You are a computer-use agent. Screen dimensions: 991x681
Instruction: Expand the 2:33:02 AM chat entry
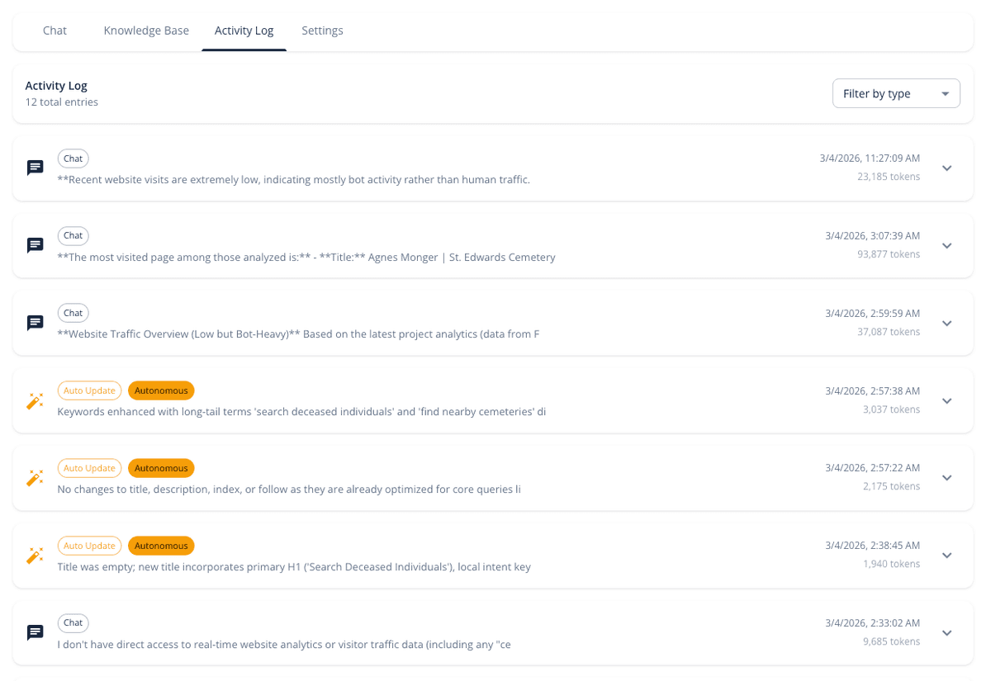pos(946,632)
